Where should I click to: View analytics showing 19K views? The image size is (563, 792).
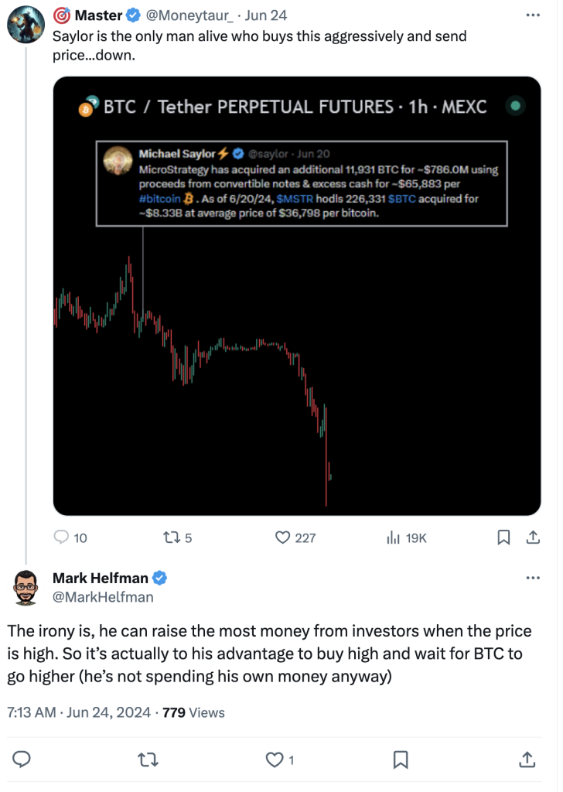click(x=393, y=538)
